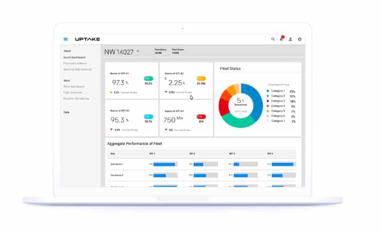Click the 750 Mw KPI value

(173, 120)
